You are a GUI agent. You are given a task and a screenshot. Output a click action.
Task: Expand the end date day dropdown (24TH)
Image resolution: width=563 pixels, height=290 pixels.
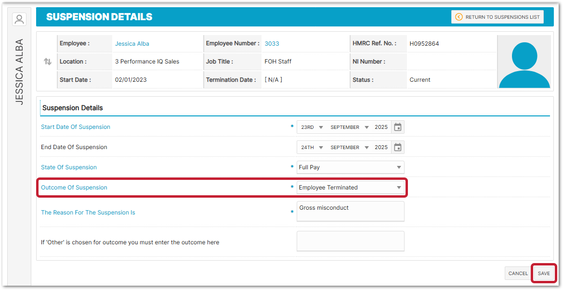(312, 148)
